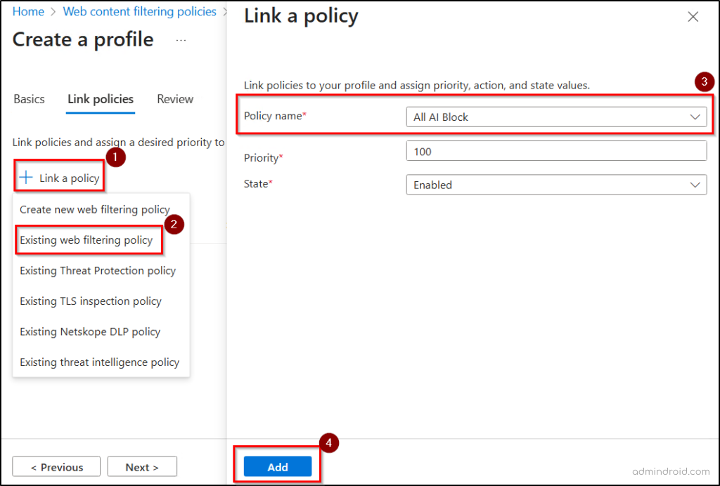The width and height of the screenshot is (720, 486).
Task: Close the Link a policy panel
Action: 693,18
